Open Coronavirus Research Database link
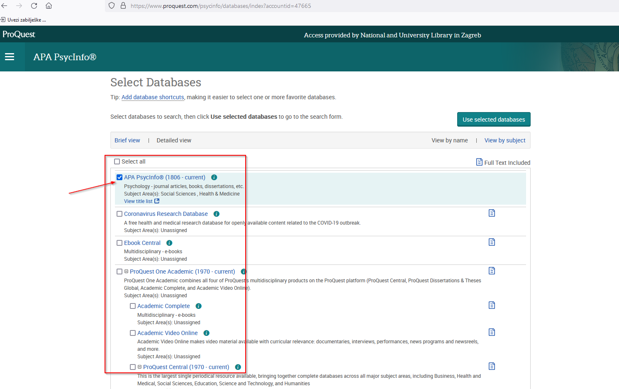 click(166, 214)
